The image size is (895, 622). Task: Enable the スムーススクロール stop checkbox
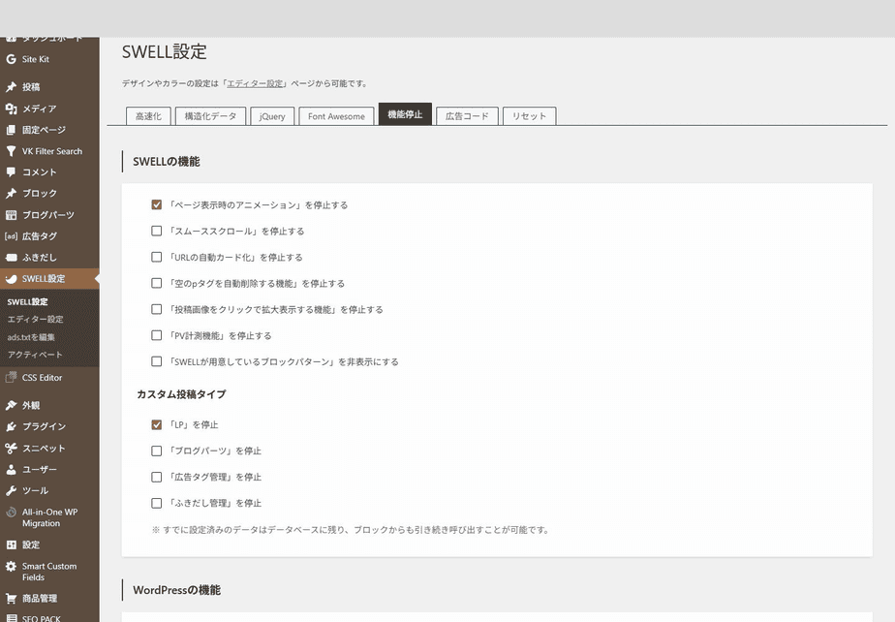click(156, 231)
